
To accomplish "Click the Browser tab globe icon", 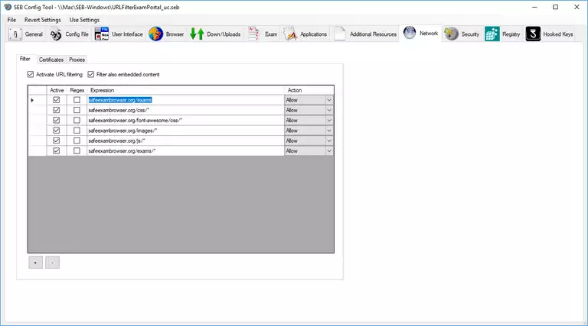I will [x=155, y=34].
